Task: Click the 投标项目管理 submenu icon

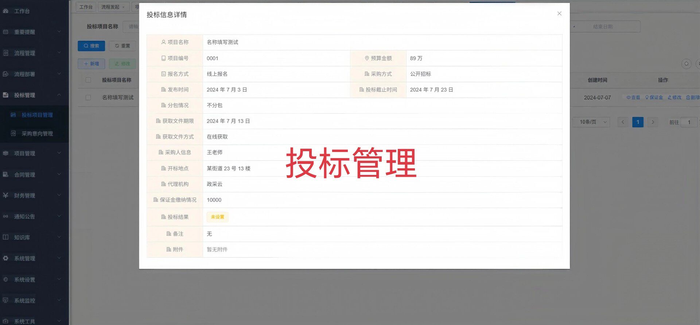Action: 13,115
